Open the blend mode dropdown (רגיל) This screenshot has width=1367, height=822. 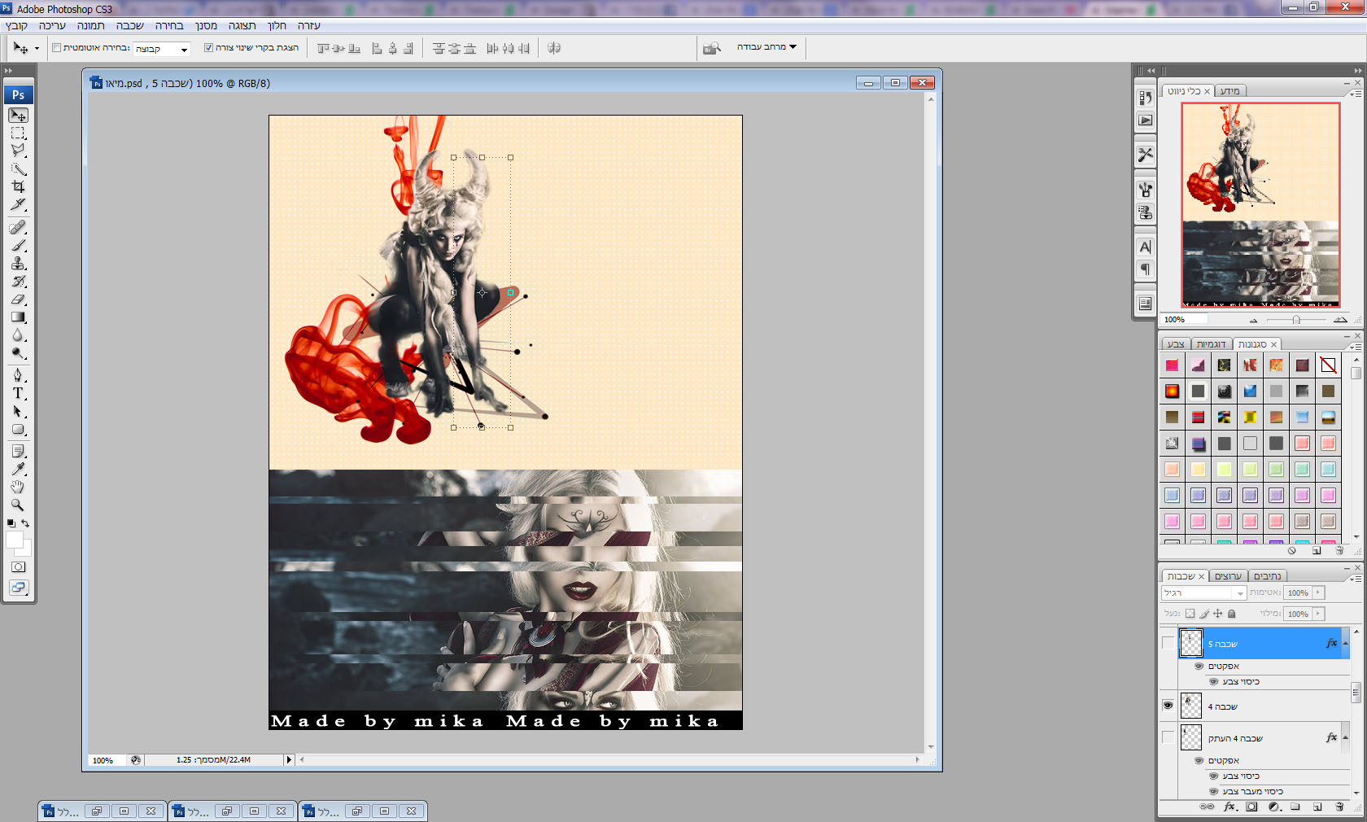1203,593
